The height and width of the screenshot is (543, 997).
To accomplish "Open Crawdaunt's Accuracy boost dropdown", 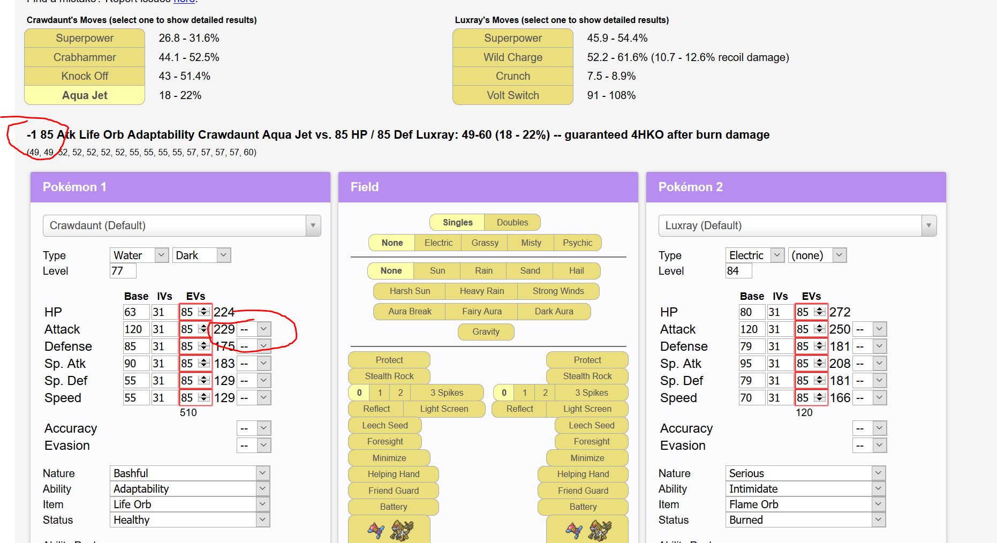I will point(254,428).
